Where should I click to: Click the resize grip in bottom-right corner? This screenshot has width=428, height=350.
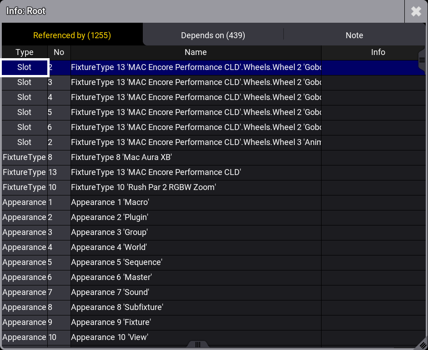[x=422, y=345]
